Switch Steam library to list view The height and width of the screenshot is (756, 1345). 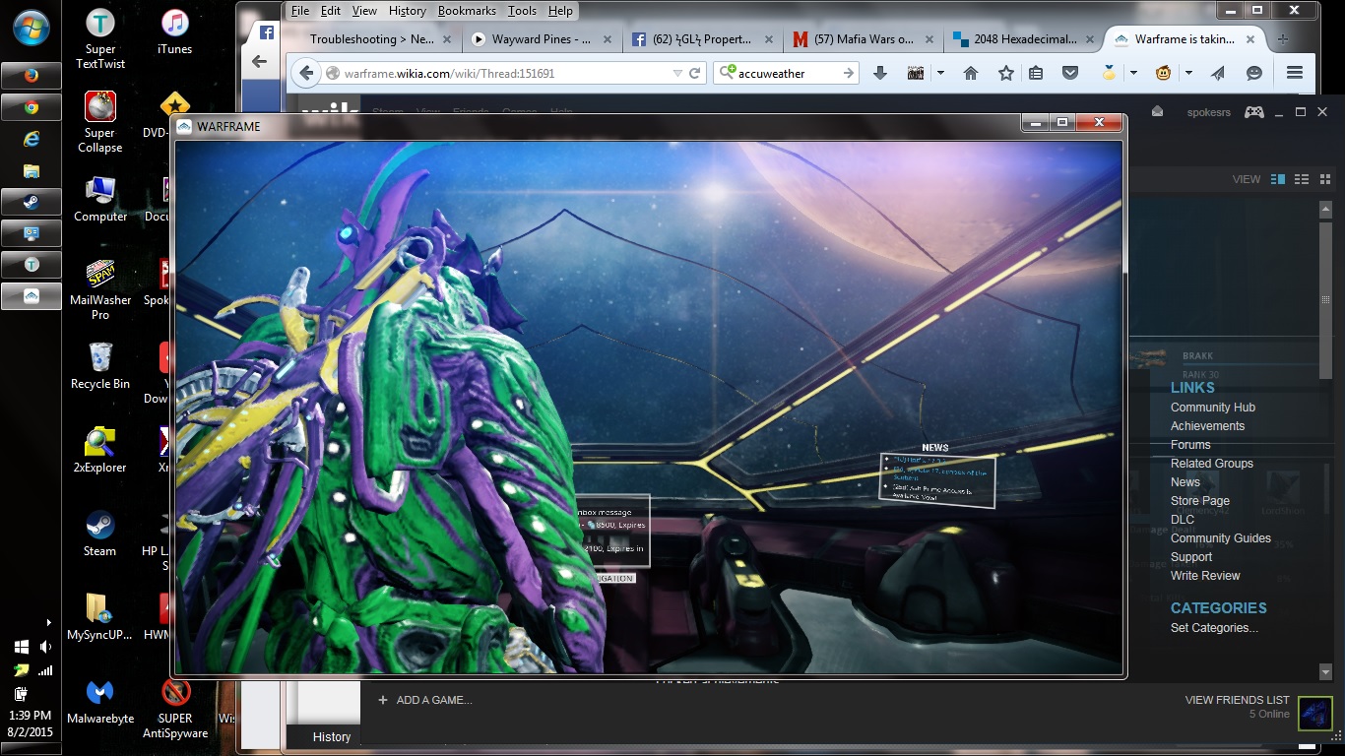pos(1302,179)
